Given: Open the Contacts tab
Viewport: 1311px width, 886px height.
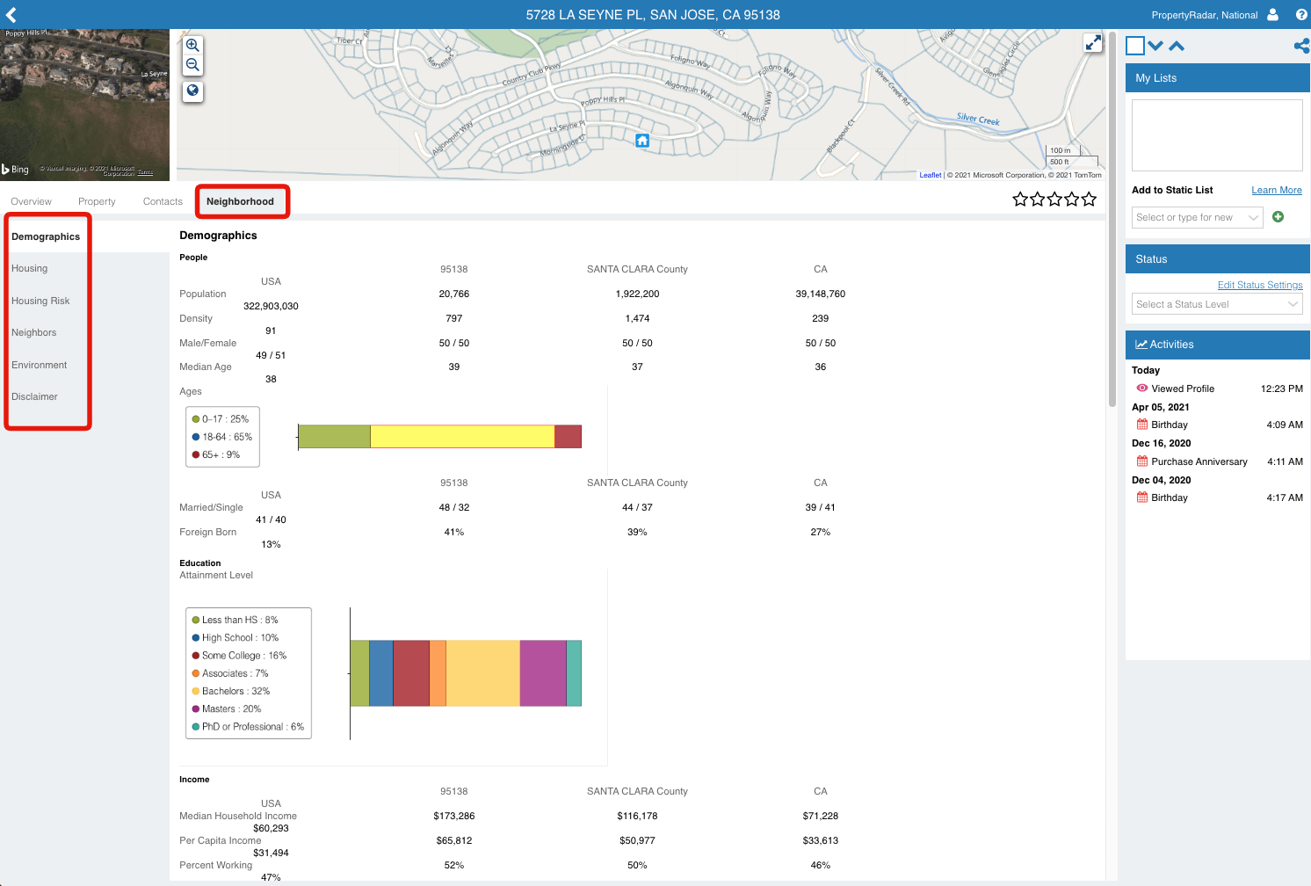Looking at the screenshot, I should point(163,201).
